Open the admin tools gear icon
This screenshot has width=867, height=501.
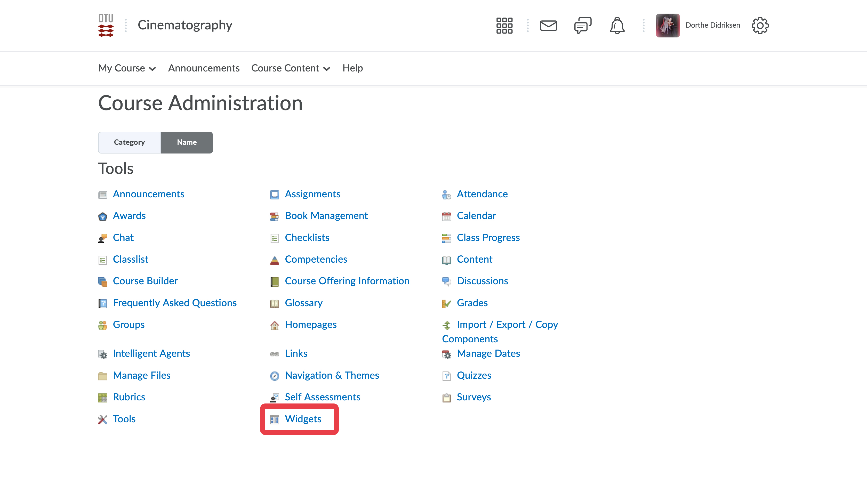click(760, 26)
